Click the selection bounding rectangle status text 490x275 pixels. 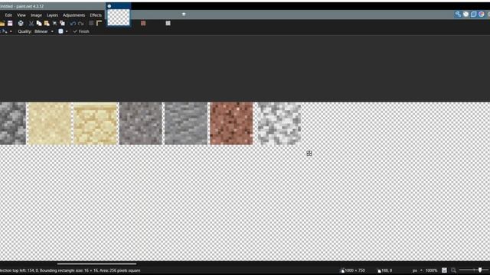coord(70,270)
